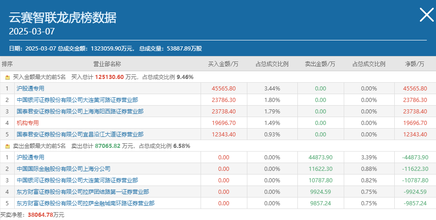Image resolution: width=436 pixels, height=220 pixels.
Task: Open 中国国际金融股份有限公司上海分公司 link
Action: (63, 169)
